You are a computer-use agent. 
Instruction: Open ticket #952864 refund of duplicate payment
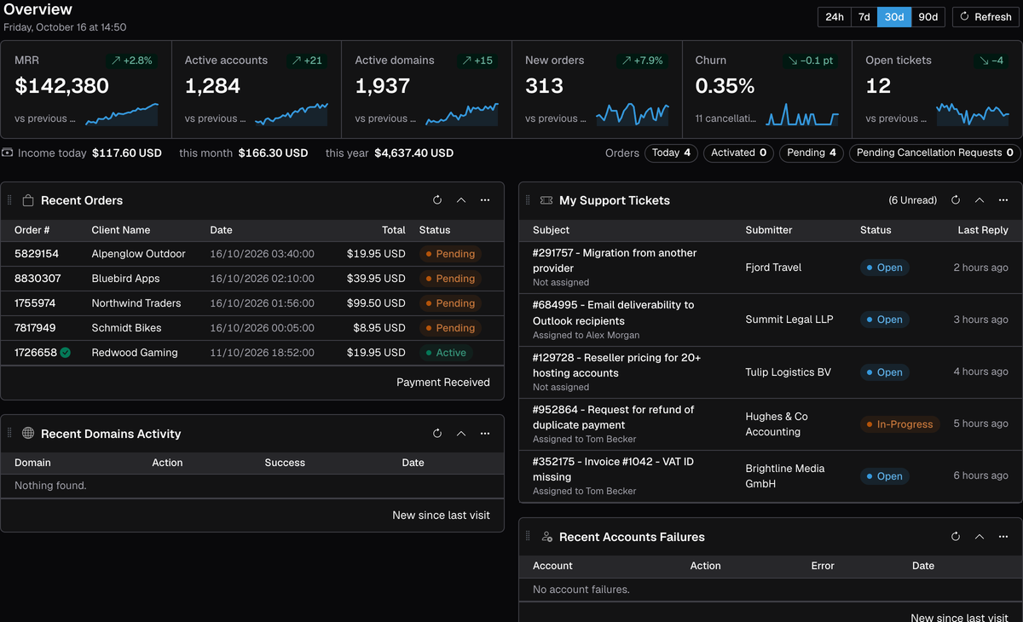[614, 418]
